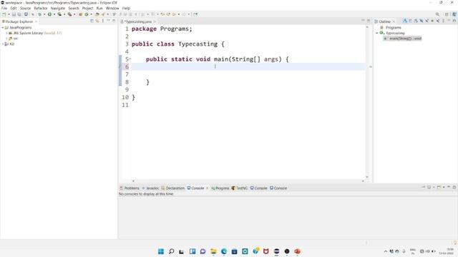Toggle Link with Editor in Package Explorer
The height and width of the screenshot is (257, 458).
[x=97, y=21]
